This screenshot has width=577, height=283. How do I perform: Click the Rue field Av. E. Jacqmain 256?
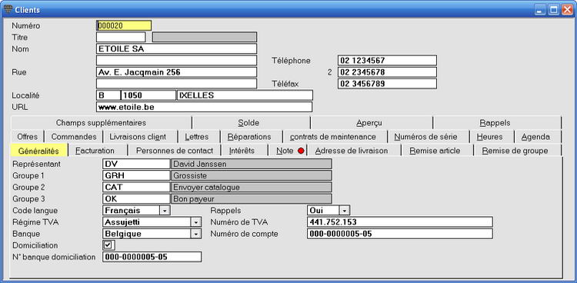click(x=176, y=72)
